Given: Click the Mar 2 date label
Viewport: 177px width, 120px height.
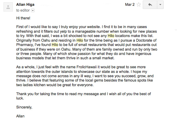Looking at the screenshot, I should tap(130, 5).
